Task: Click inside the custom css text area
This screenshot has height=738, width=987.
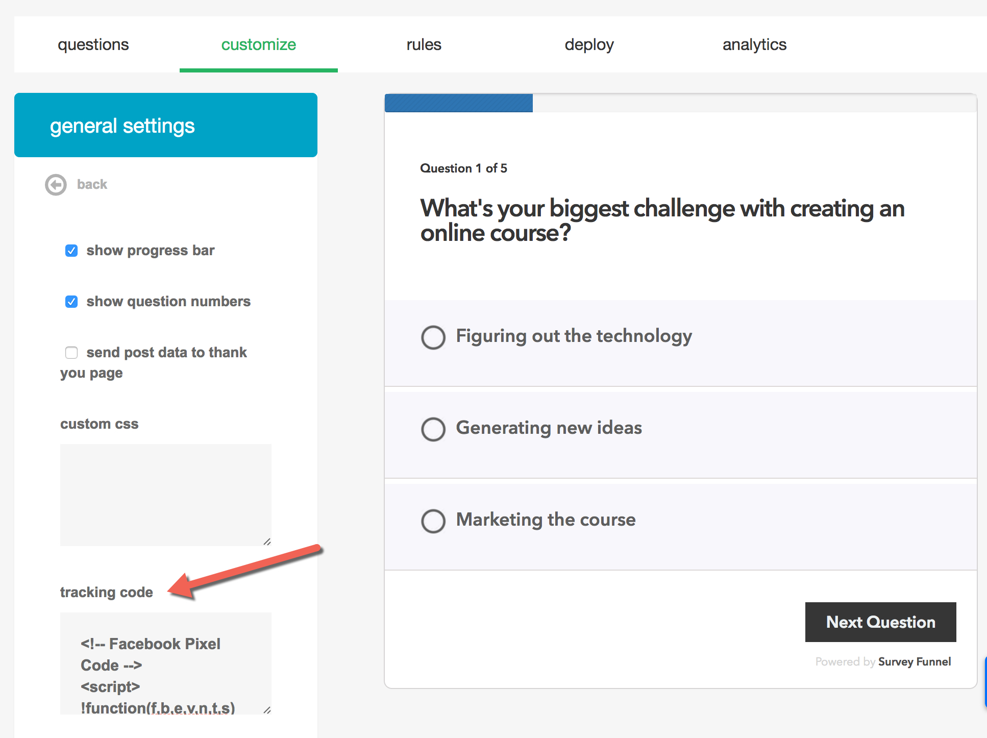Action: (x=165, y=495)
